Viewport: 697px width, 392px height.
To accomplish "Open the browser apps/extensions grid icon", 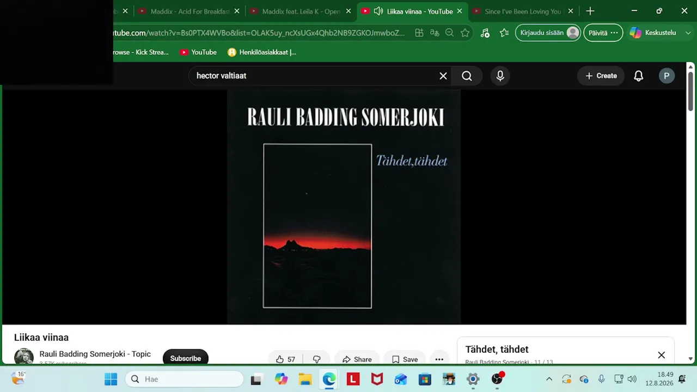I will pyautogui.click(x=419, y=33).
